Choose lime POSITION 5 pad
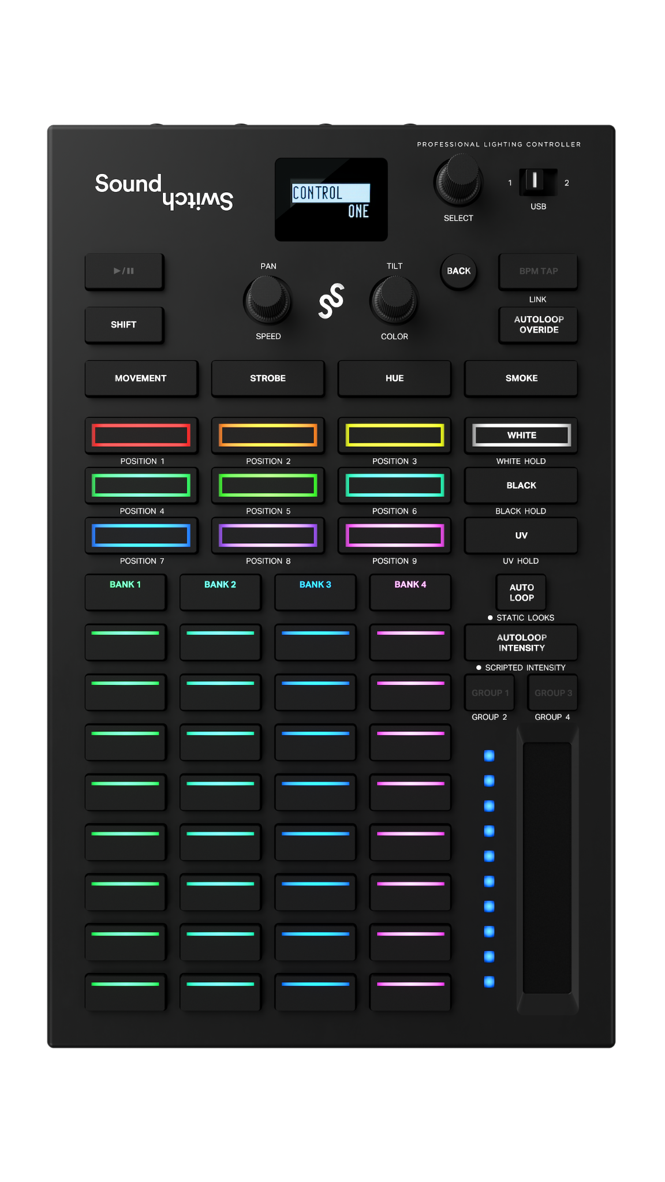 point(268,485)
